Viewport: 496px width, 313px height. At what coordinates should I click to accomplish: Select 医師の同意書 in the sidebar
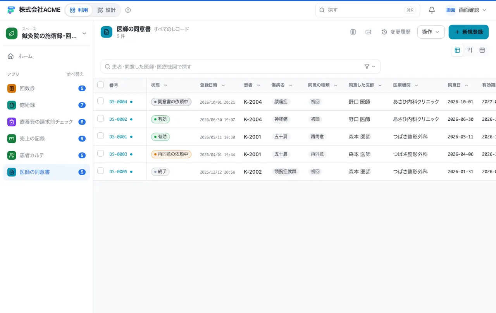[x=46, y=172]
